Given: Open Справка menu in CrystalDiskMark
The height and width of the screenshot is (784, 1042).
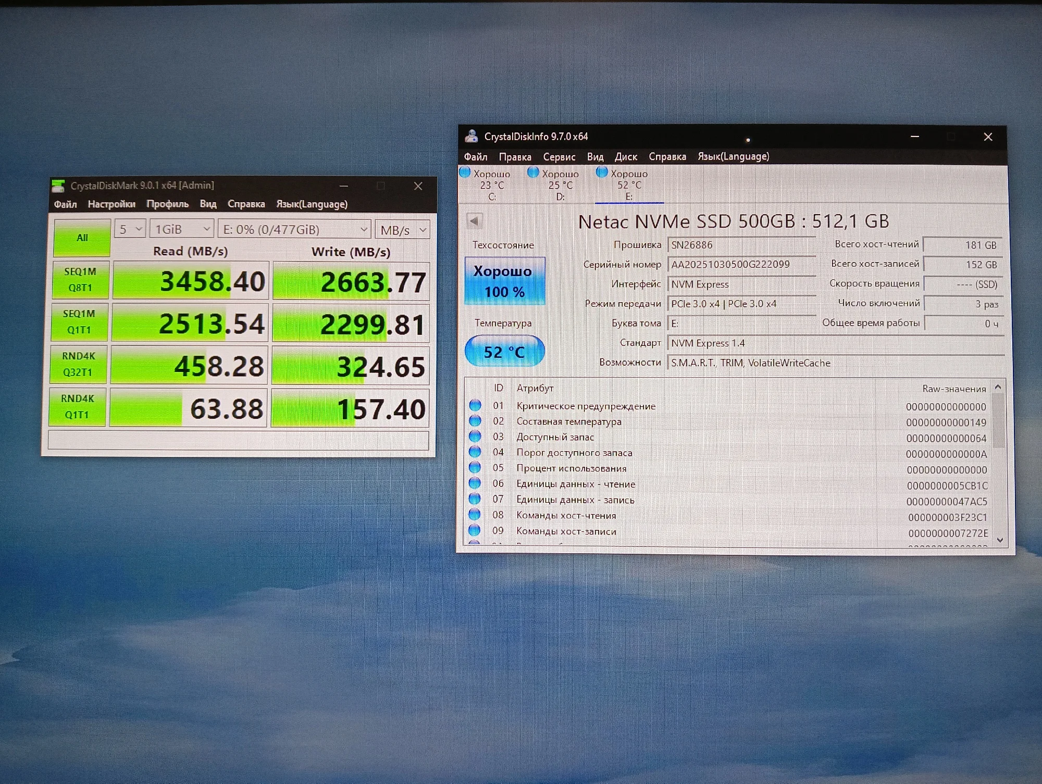Looking at the screenshot, I should point(246,204).
